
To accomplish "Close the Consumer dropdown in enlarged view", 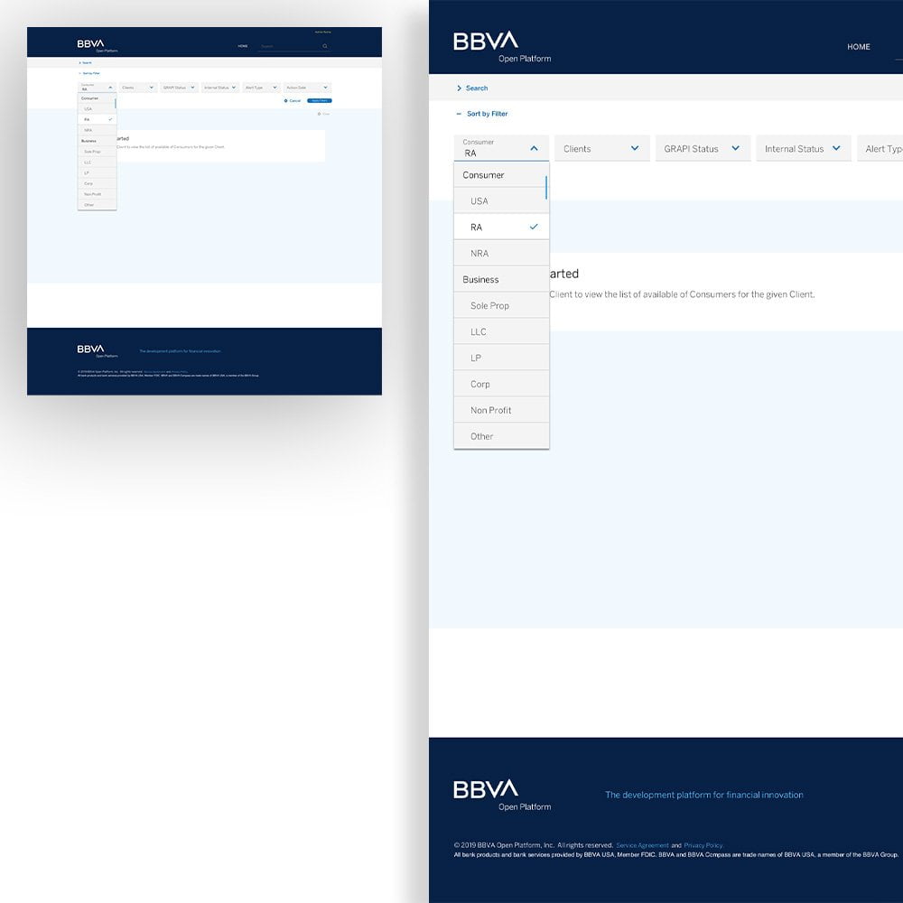I will coord(534,148).
